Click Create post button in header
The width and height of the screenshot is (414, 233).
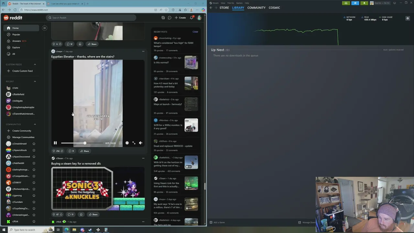pos(180,18)
